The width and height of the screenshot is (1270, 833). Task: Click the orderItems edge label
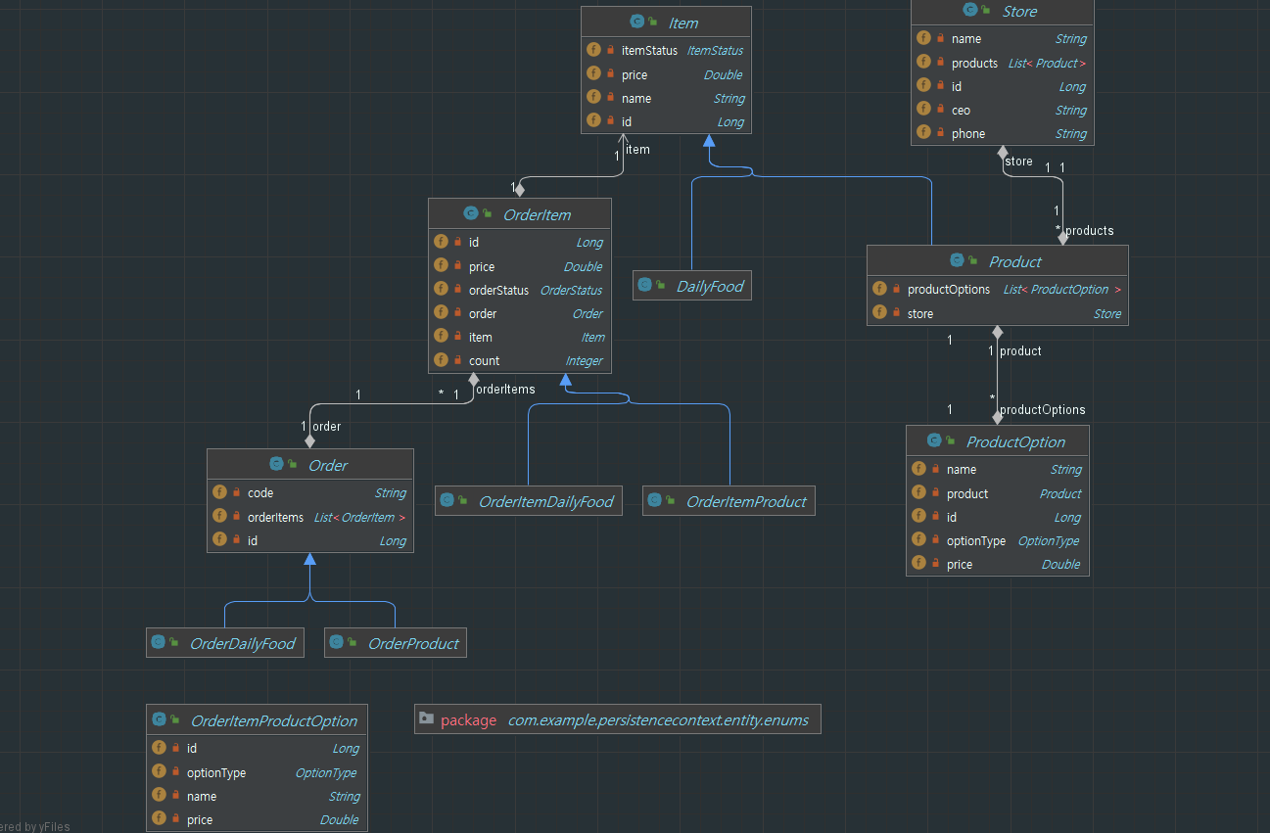505,390
